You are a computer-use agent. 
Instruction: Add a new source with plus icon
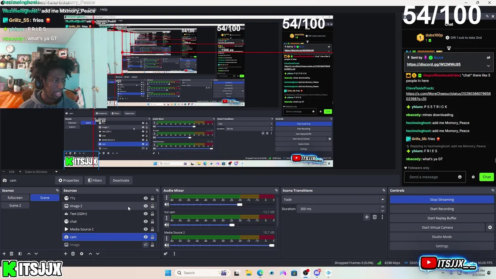(x=65, y=254)
